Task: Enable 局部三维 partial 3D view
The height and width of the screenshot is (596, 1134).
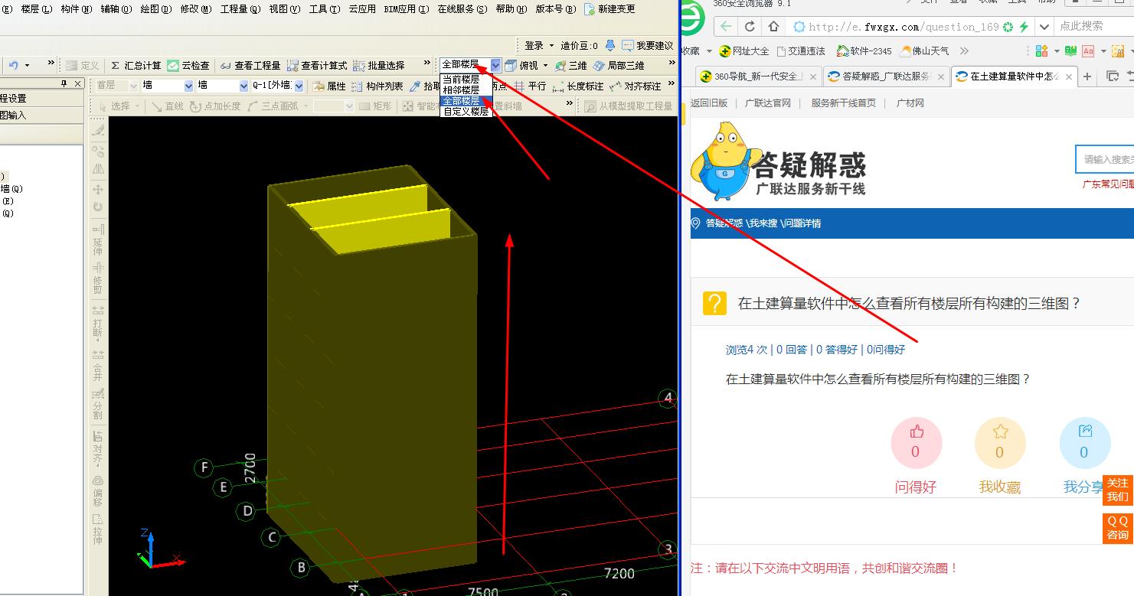Action: click(x=619, y=66)
